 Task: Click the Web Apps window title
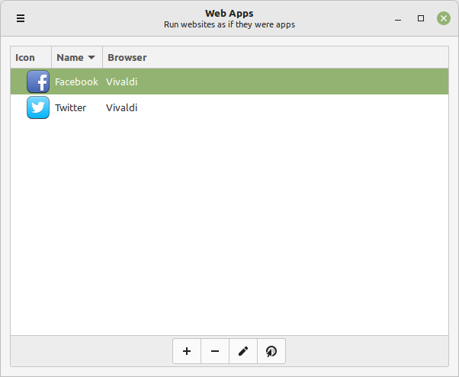229,13
